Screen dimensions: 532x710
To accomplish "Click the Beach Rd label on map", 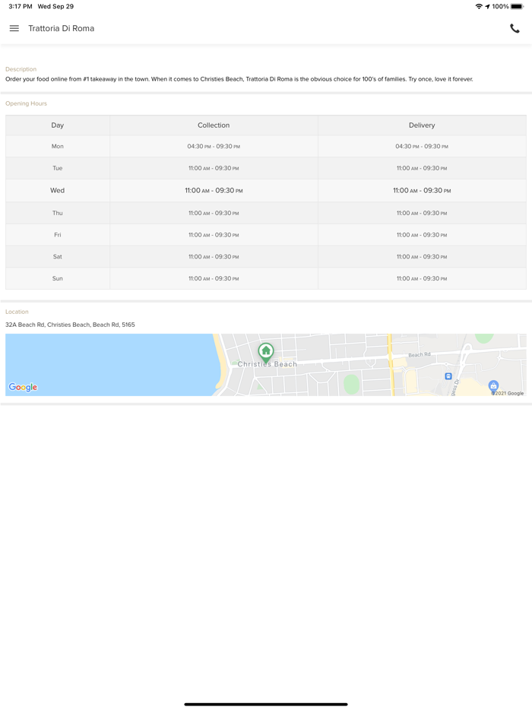I will point(420,354).
